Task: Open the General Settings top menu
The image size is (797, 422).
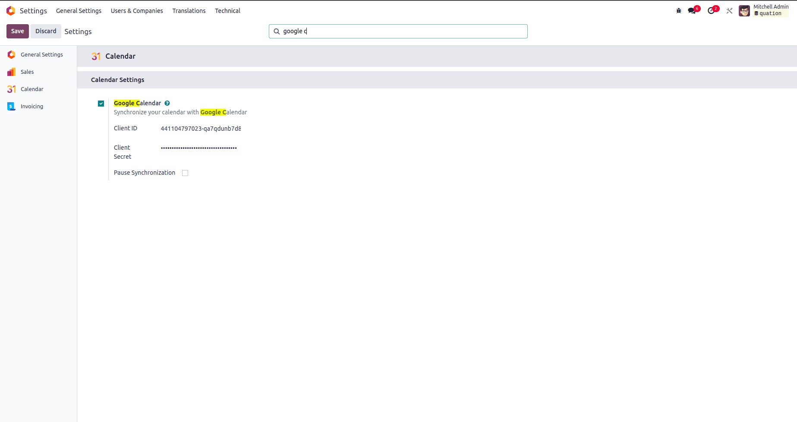Action: point(79,11)
